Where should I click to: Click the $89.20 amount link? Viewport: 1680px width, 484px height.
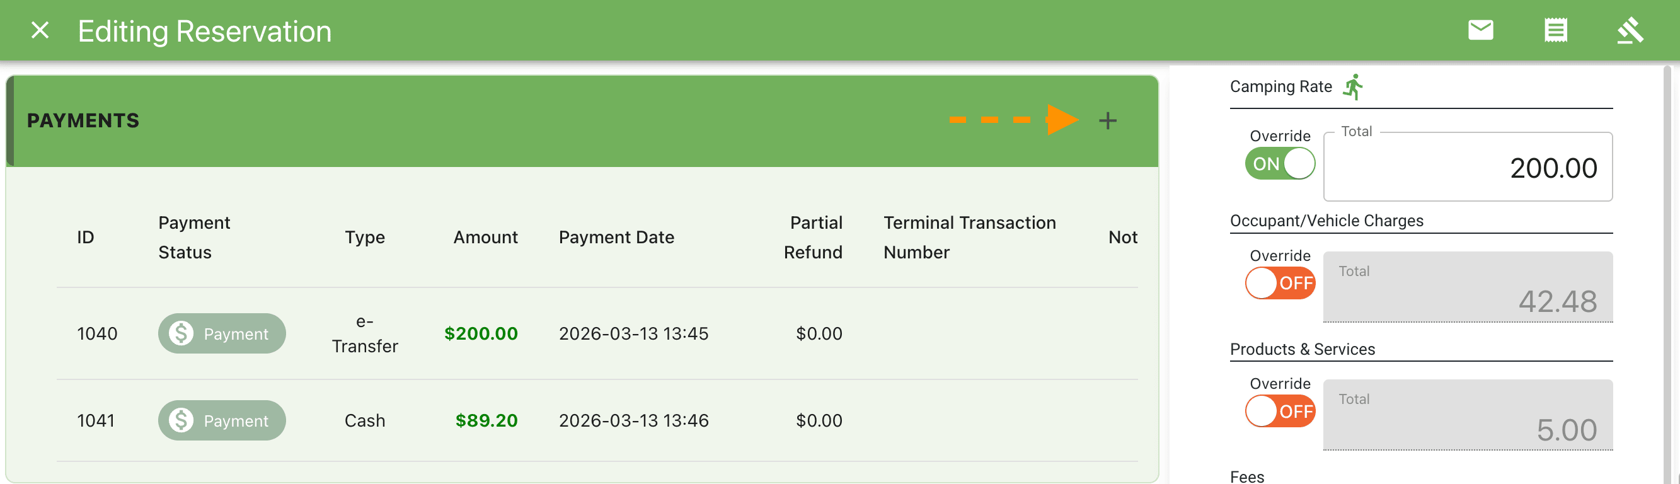point(485,420)
